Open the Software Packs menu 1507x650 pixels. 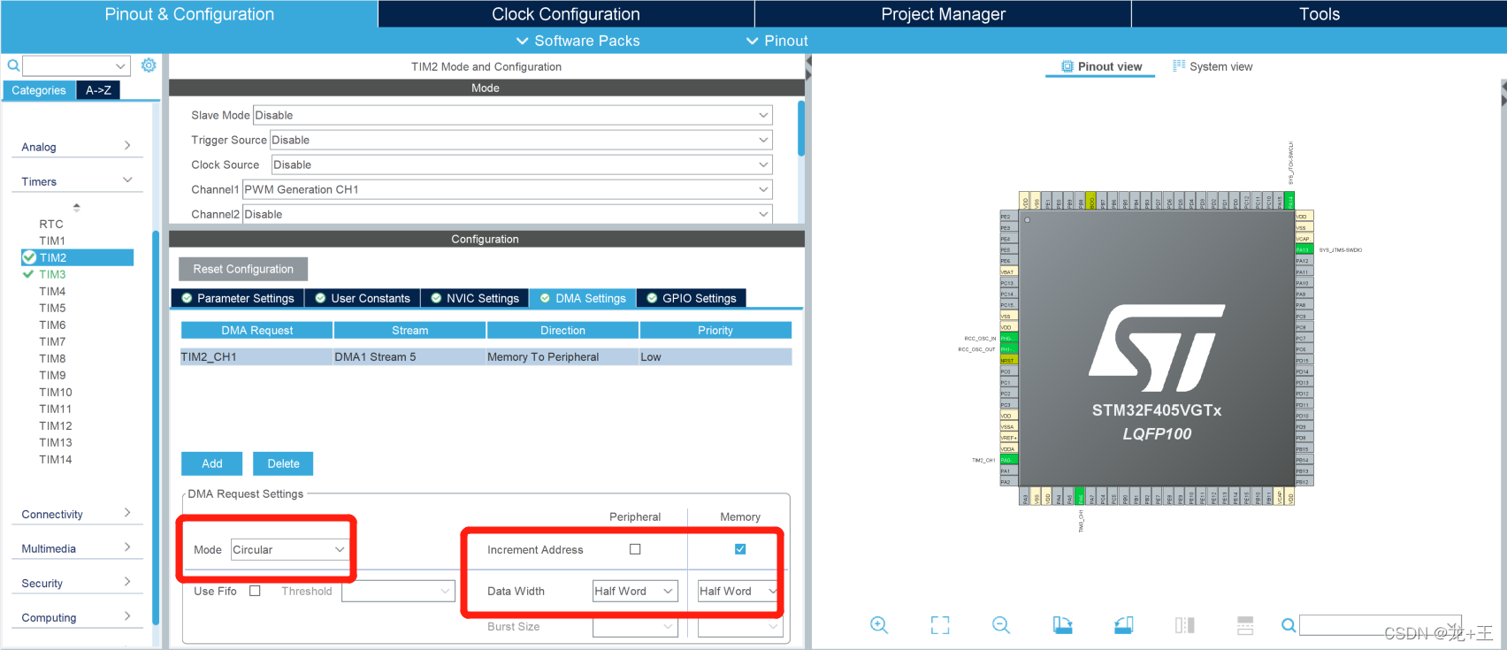[578, 41]
